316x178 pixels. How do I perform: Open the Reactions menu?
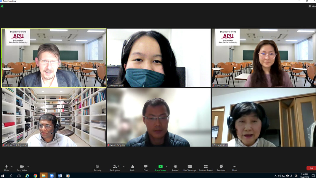tap(221, 168)
